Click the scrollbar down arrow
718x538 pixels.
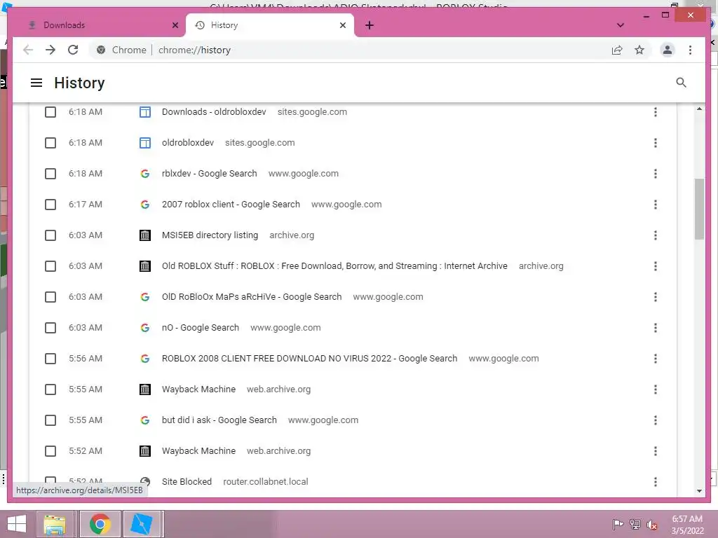point(699,491)
